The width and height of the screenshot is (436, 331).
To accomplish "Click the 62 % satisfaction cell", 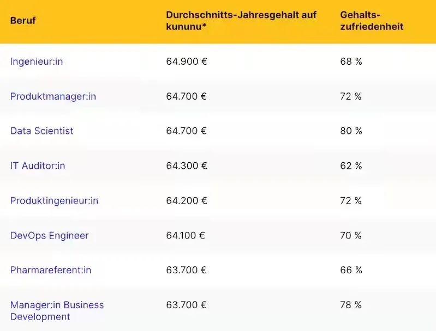I will [x=351, y=165].
